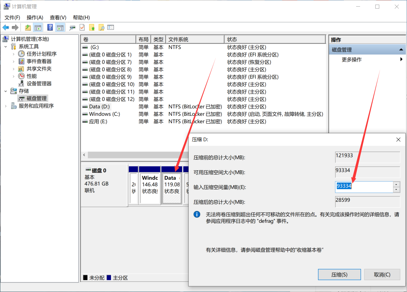Open the 文件(F) menu

[12, 17]
